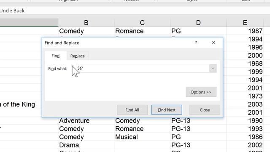
Task: Select the cell ending in 'of the King'
Action: click(x=21, y=104)
